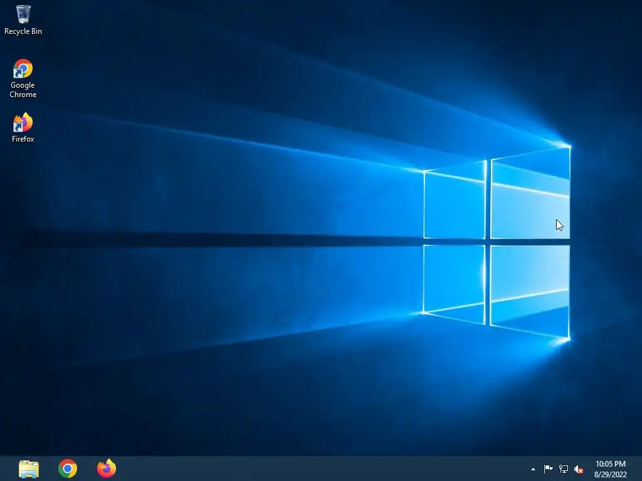Launch Firefox from the taskbar
This screenshot has width=642, height=481.
(x=107, y=468)
